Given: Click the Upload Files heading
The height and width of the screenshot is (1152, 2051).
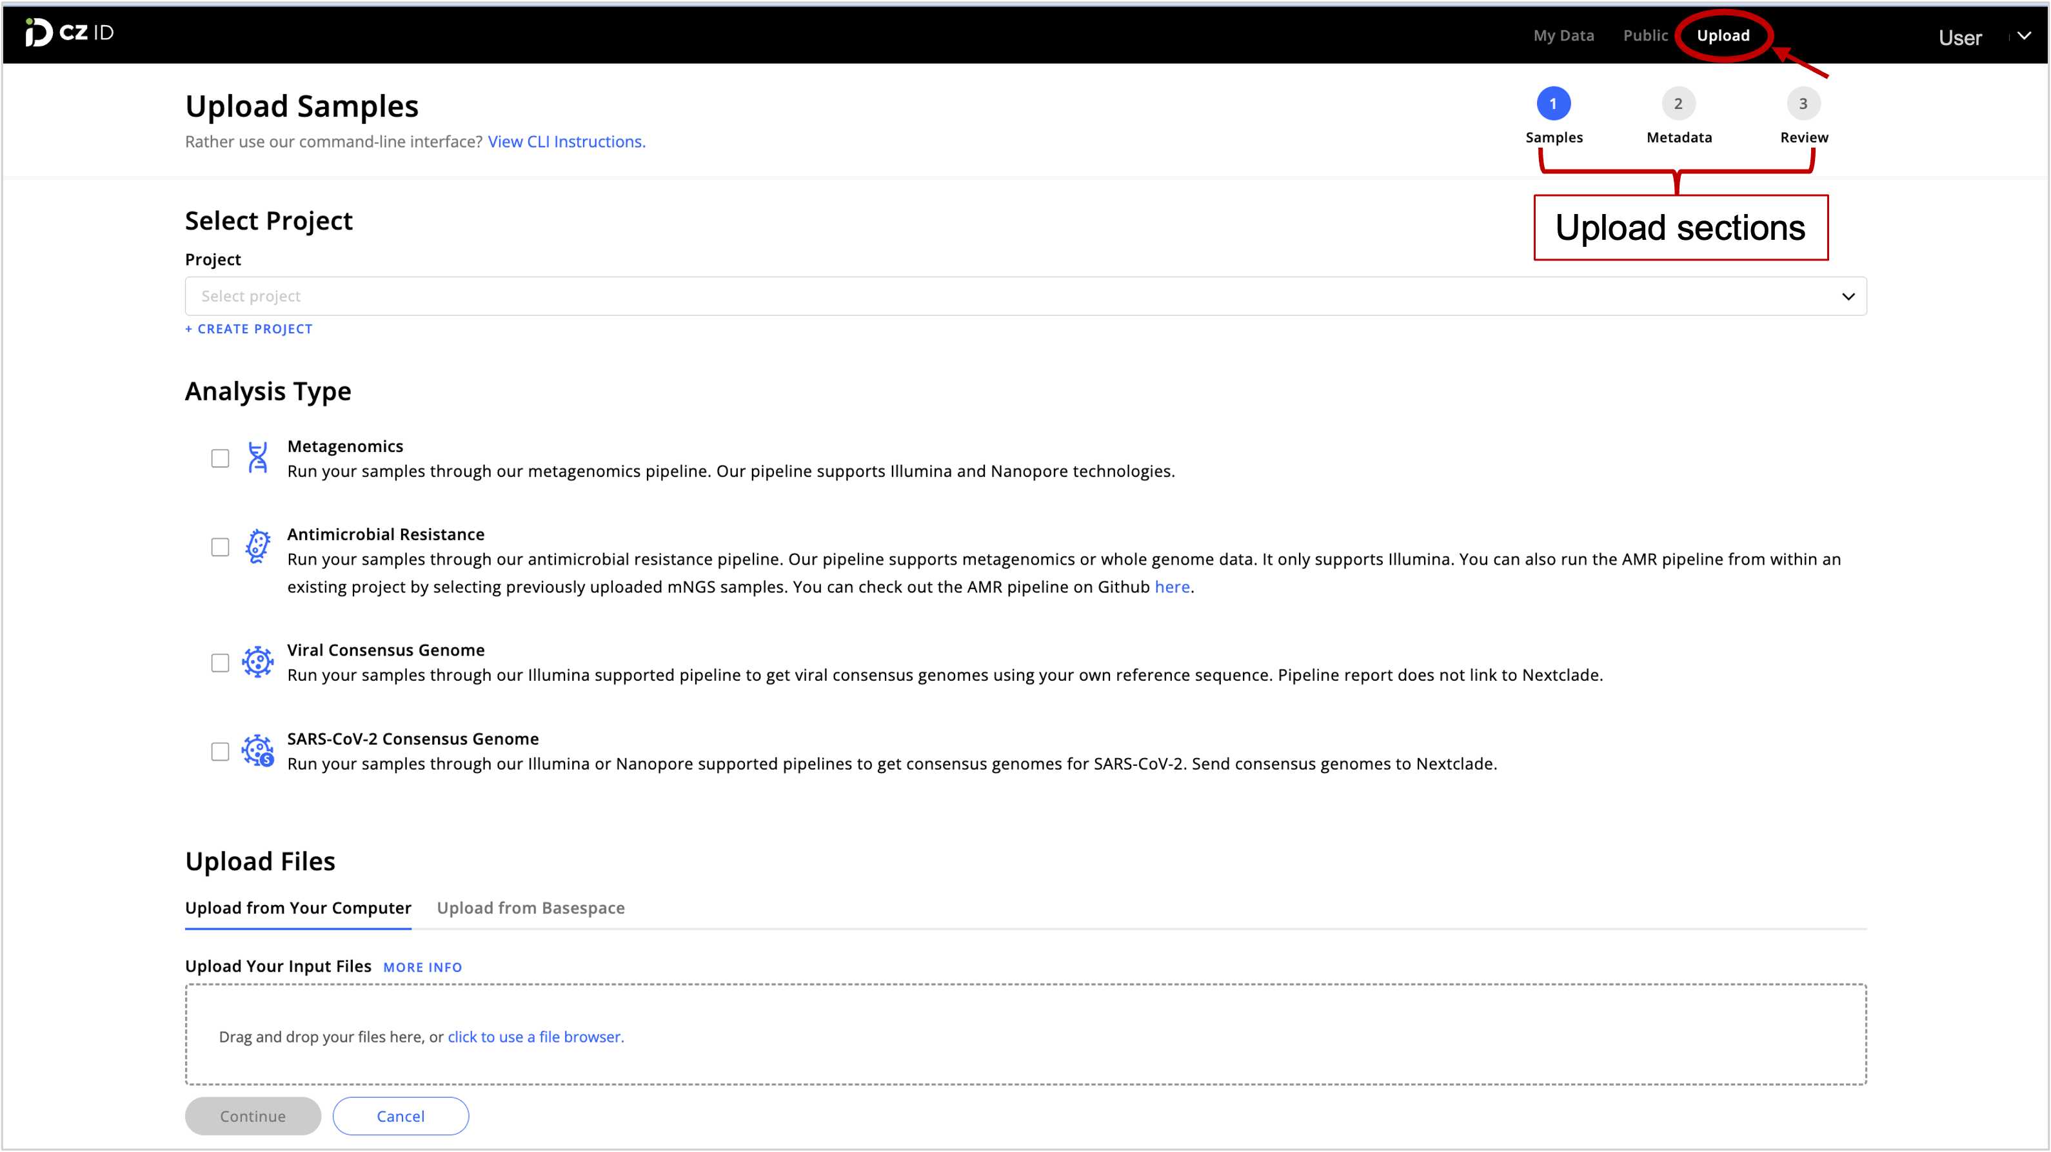Looking at the screenshot, I should [x=259, y=862].
